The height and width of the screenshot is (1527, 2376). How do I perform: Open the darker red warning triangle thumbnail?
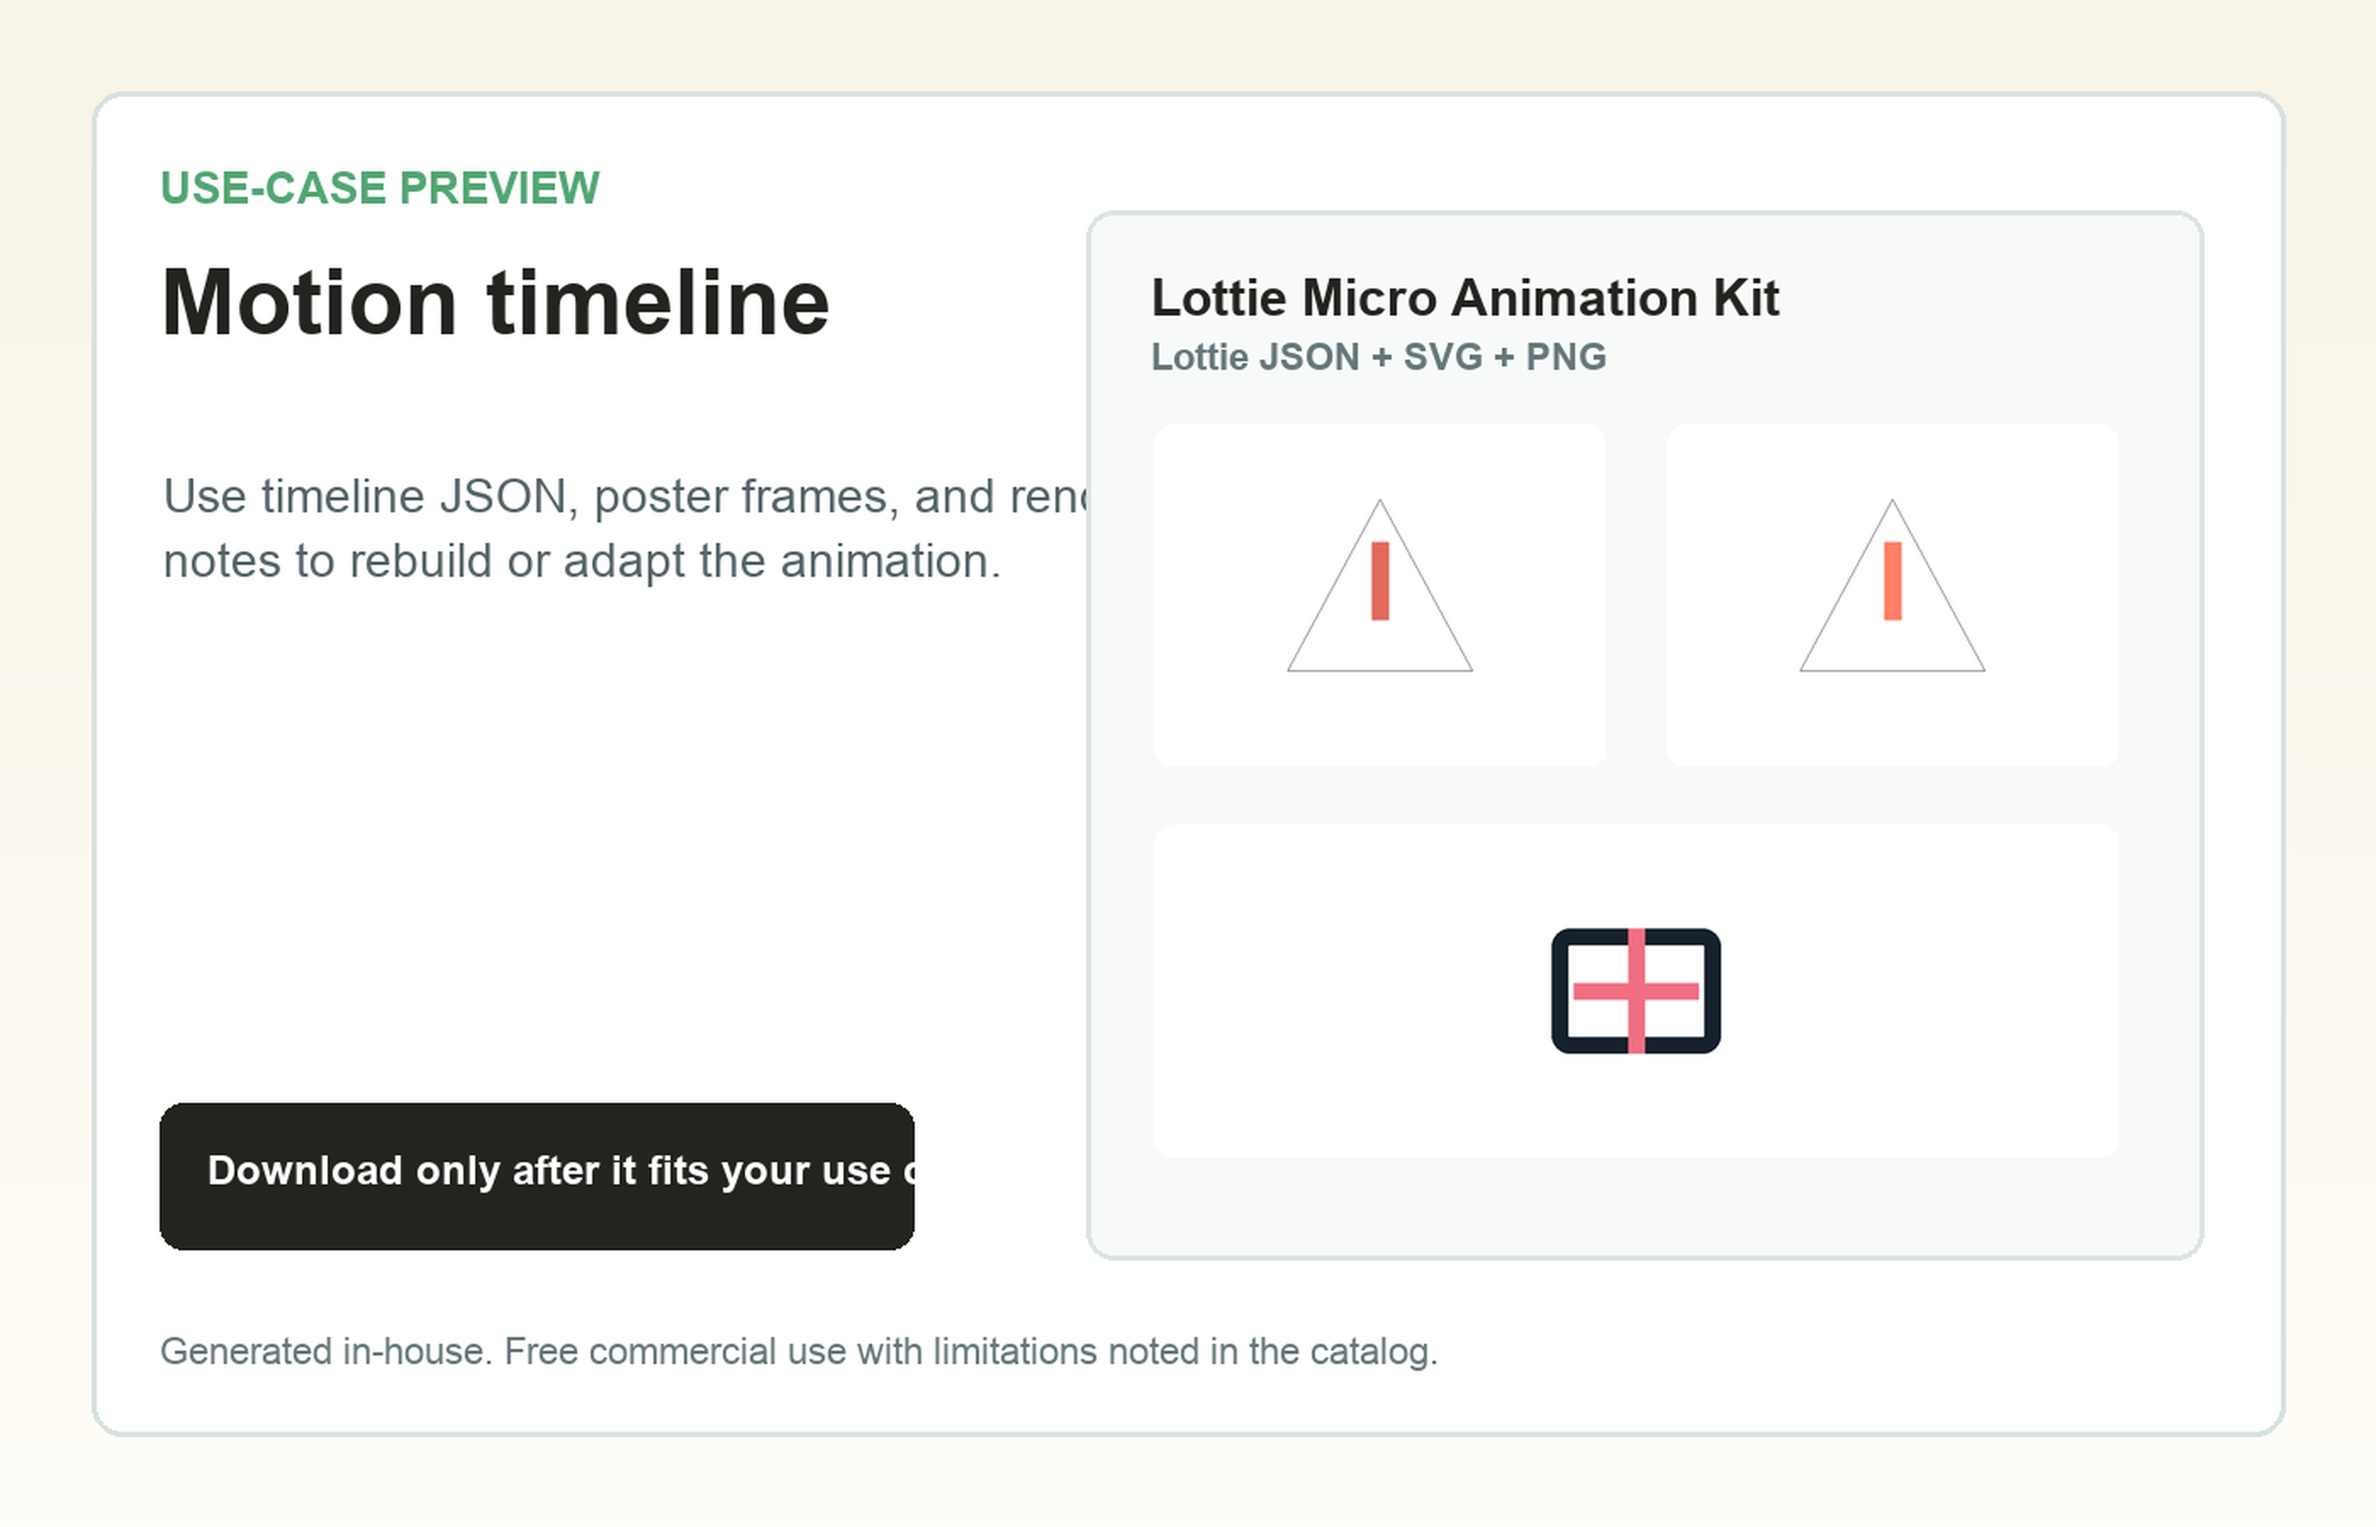click(1380, 596)
